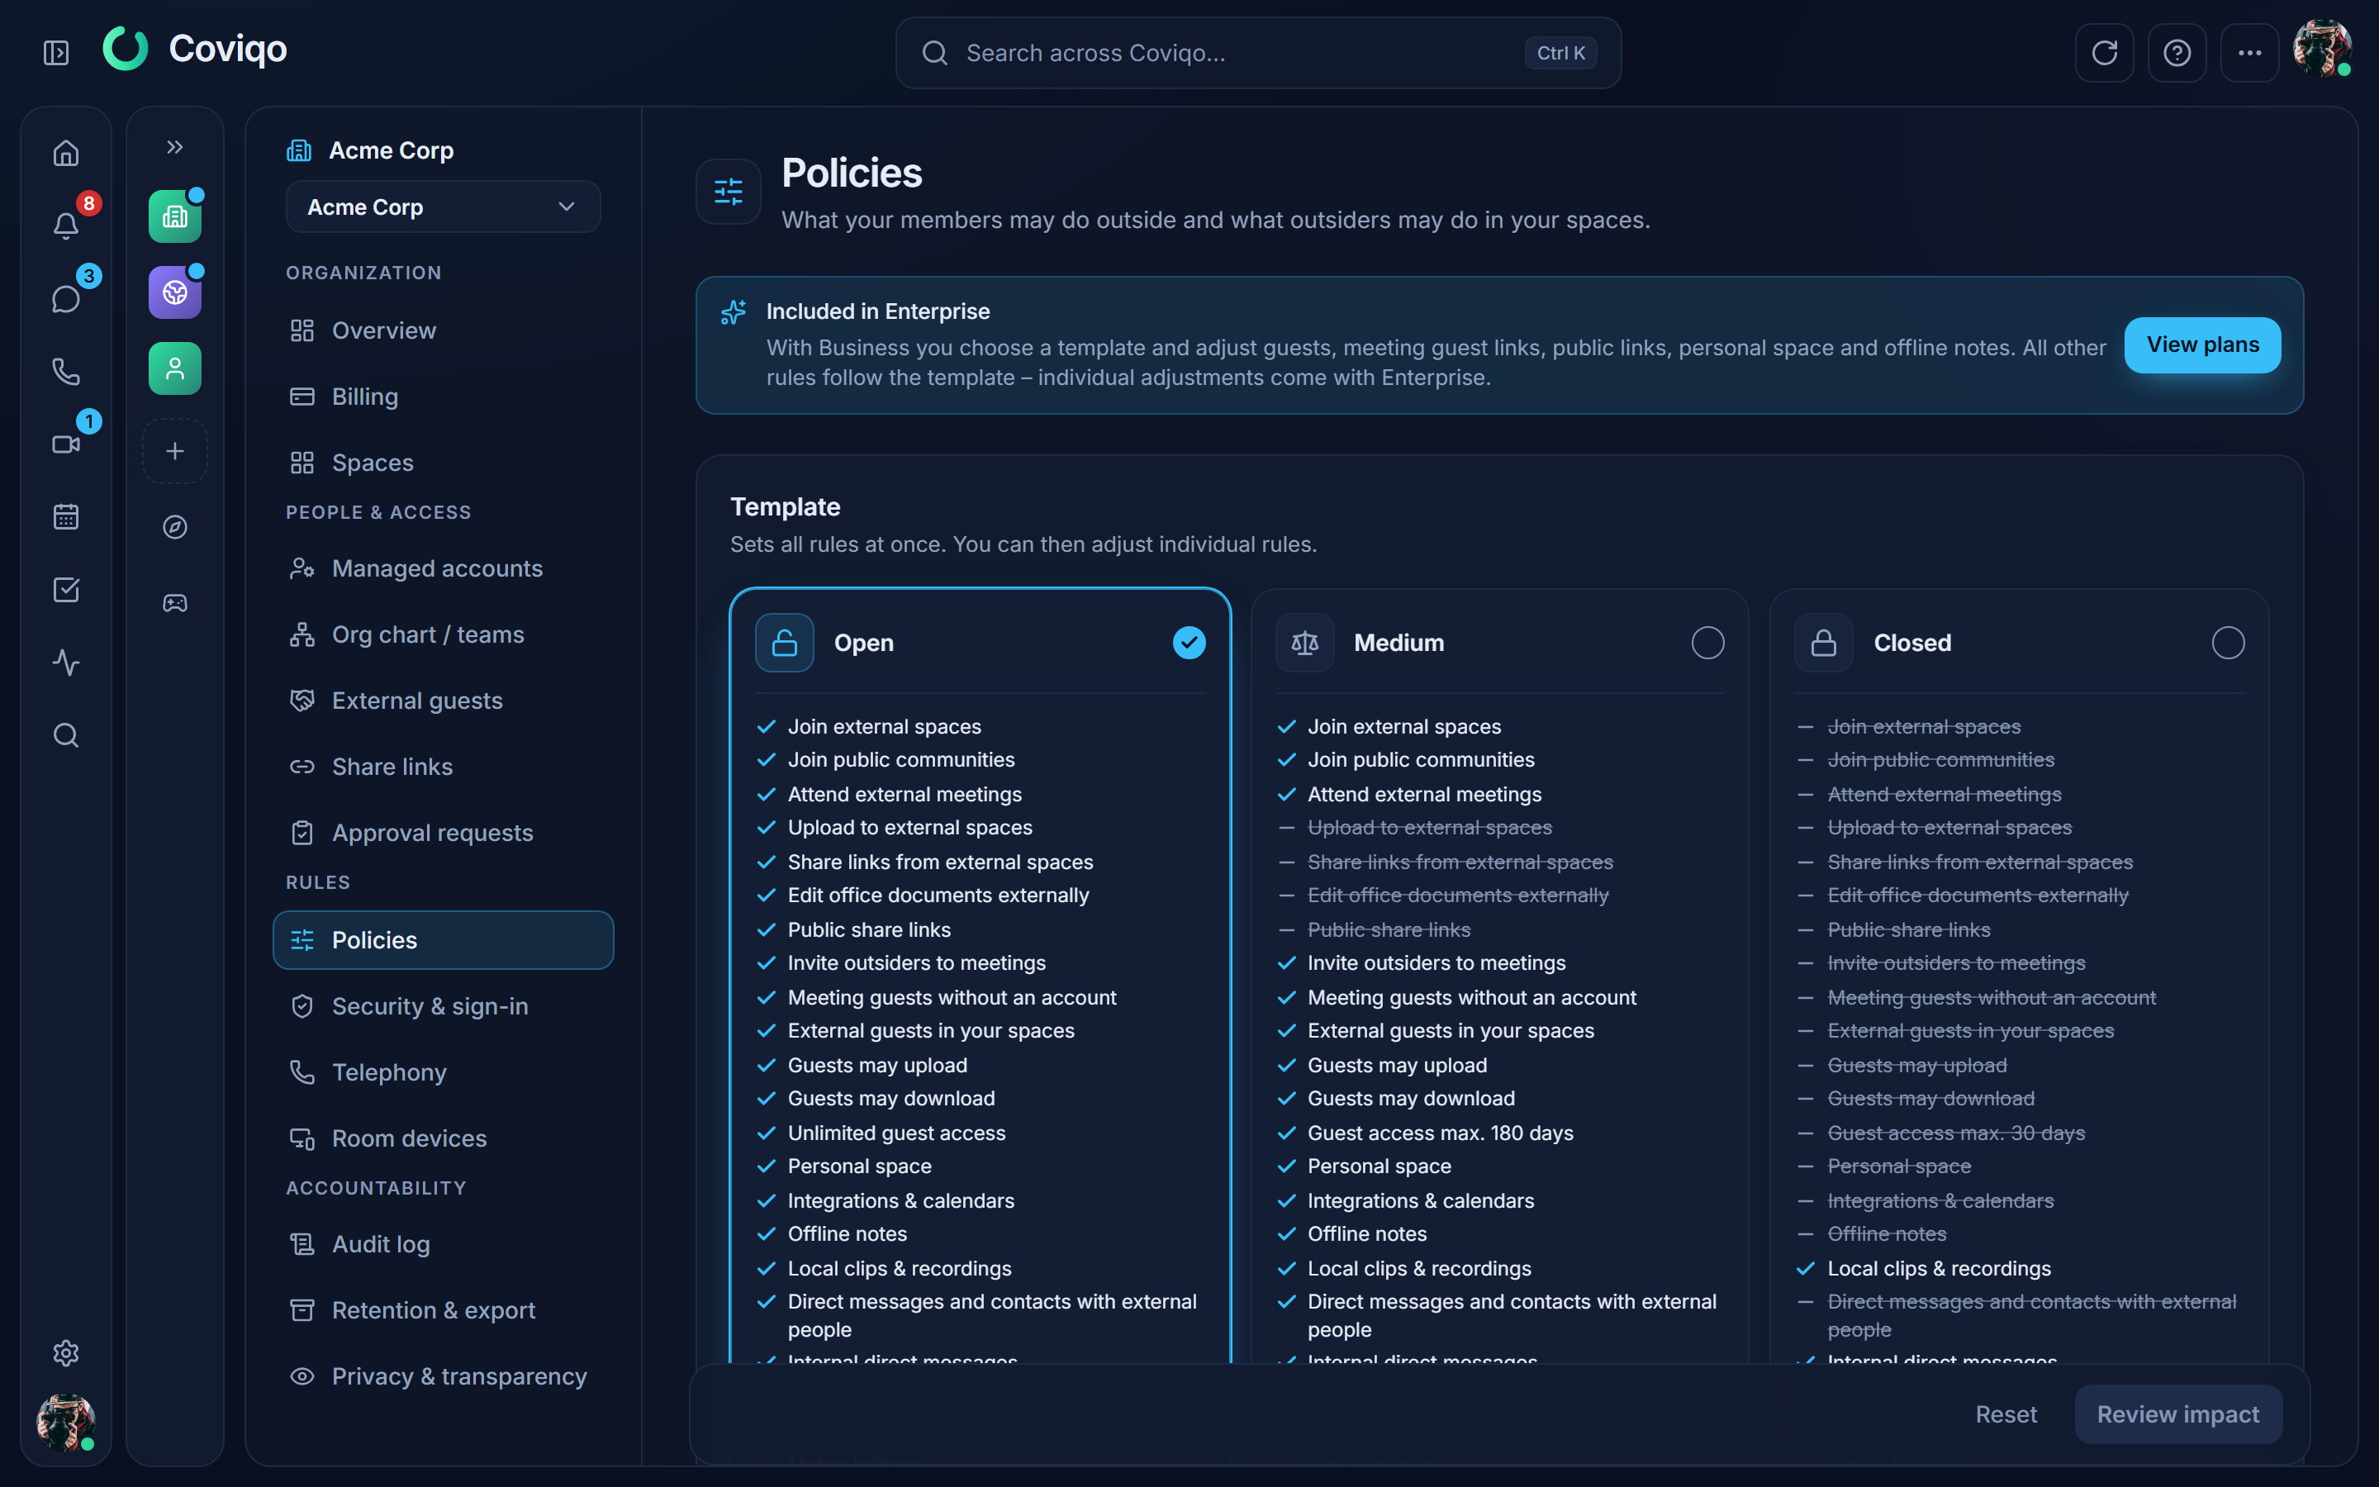Open Managed accounts section
This screenshot has height=1487, width=2379.
(x=443, y=568)
